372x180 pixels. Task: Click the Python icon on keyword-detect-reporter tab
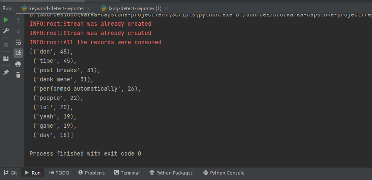click(24, 8)
